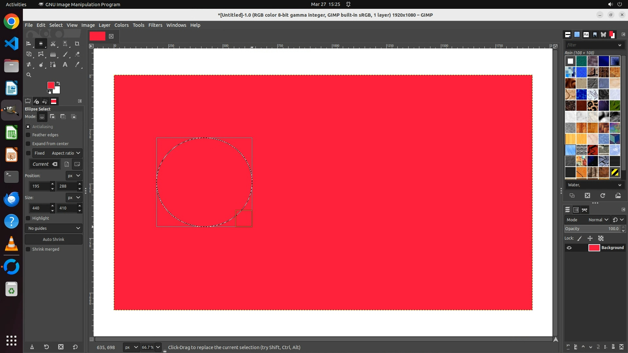Screen dimensions: 628x353
Task: Select the Scissors Select tool
Action: (x=53, y=43)
